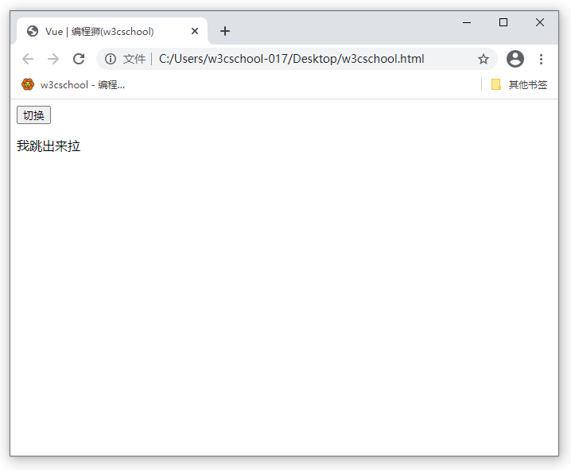View site information for the local file
This screenshot has height=470, width=571.
click(x=111, y=59)
